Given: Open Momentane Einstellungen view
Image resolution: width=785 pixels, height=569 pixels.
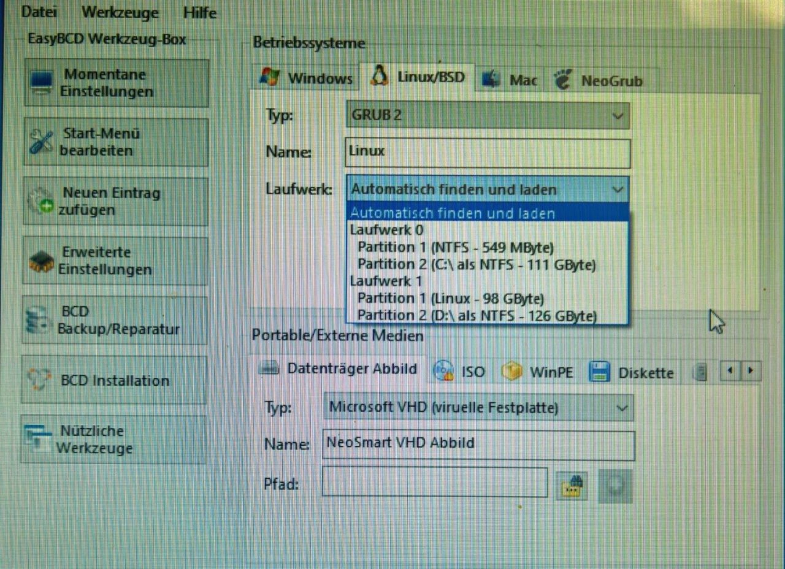Looking at the screenshot, I should (117, 83).
